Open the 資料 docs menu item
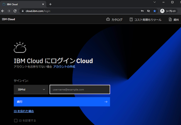 [174, 19]
